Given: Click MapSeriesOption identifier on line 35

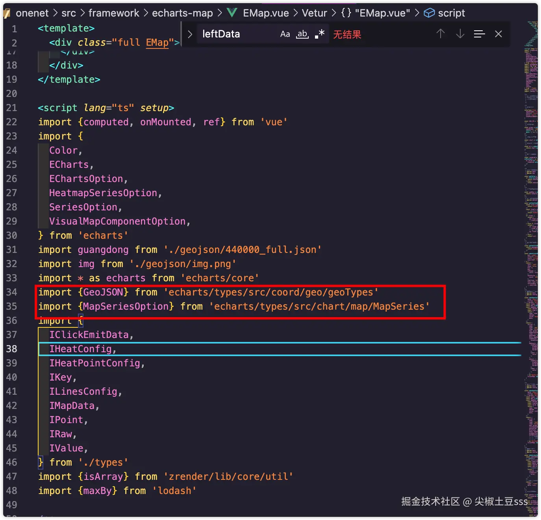Looking at the screenshot, I should pos(126,306).
